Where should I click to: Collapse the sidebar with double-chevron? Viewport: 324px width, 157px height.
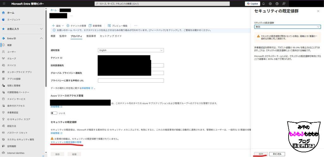(43, 156)
